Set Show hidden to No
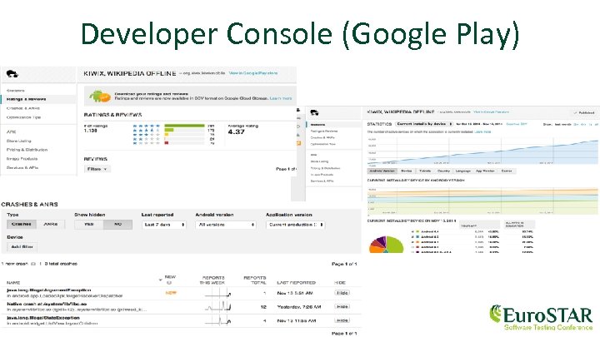 [117, 225]
